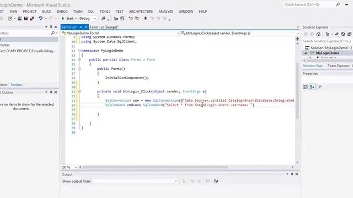Screen dimensions: 353x198
Task: Collapse the MyLoginDemo project node
Action: [x=306, y=53]
